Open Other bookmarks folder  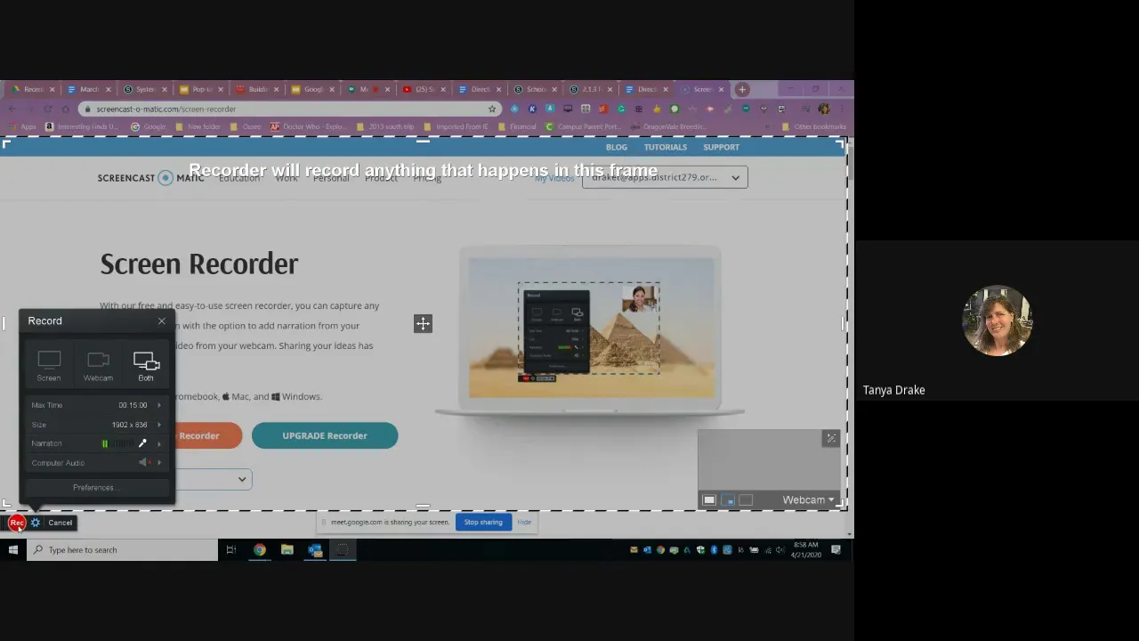(x=814, y=126)
